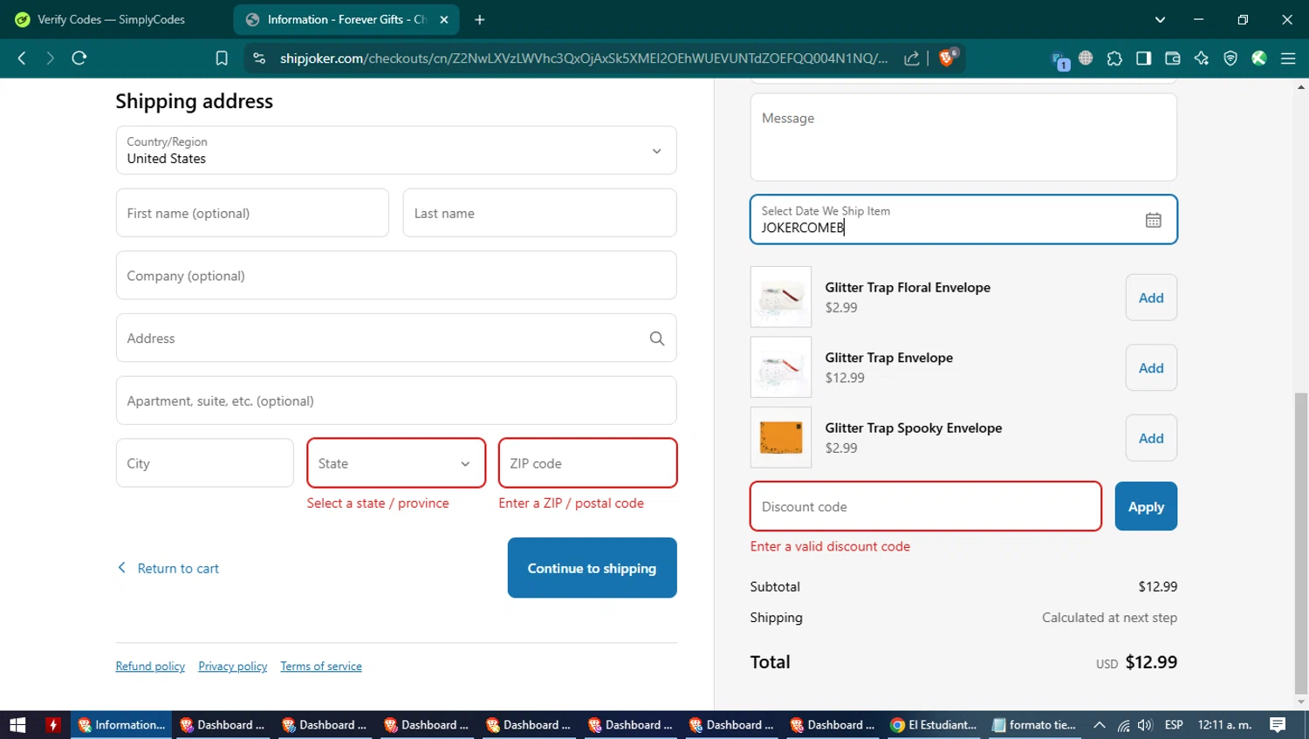Open the Brave Shields lion icon
This screenshot has height=739, width=1309.
pos(947,58)
